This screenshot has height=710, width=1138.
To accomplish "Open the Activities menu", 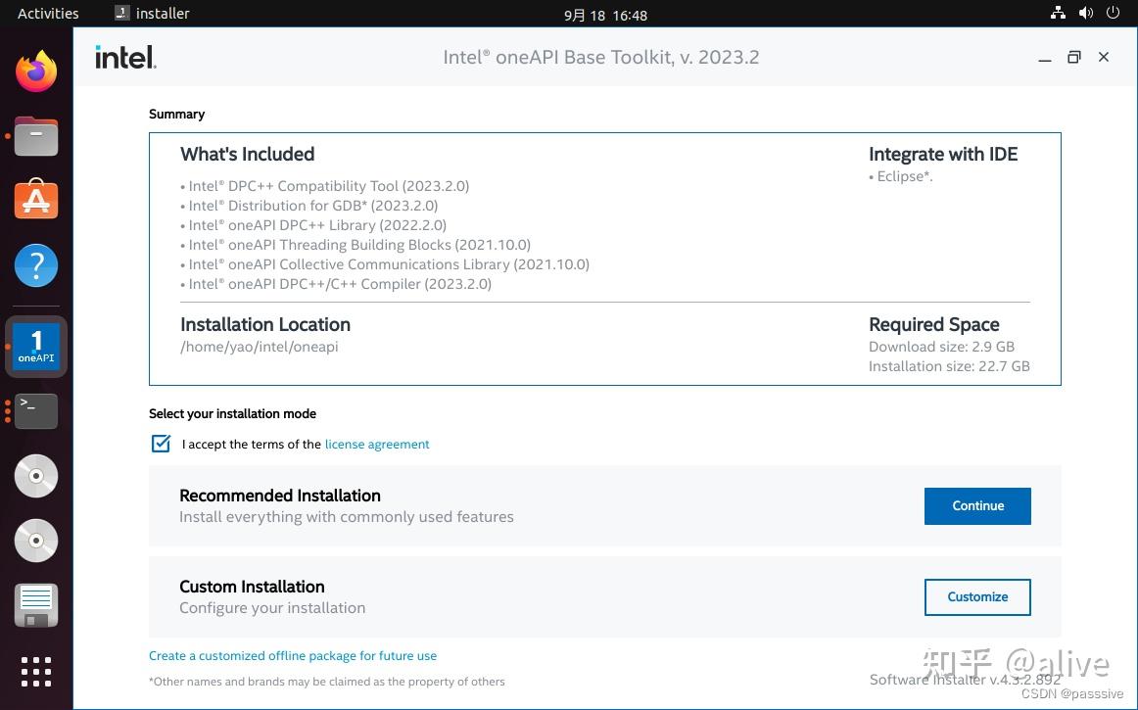I will click(46, 13).
